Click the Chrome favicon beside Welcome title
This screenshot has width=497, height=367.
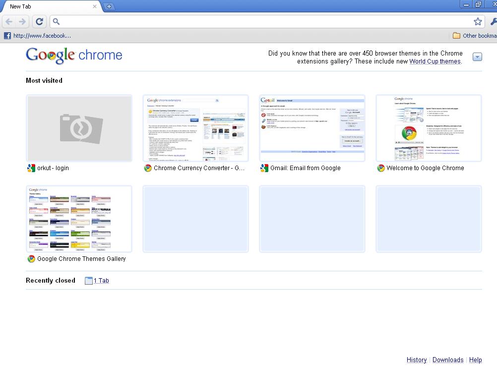pyautogui.click(x=380, y=168)
